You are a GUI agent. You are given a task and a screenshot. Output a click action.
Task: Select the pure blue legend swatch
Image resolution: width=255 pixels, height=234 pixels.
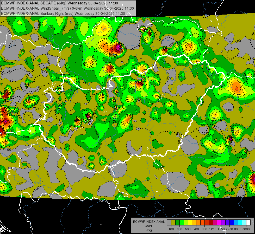pyautogui.click(x=232, y=223)
